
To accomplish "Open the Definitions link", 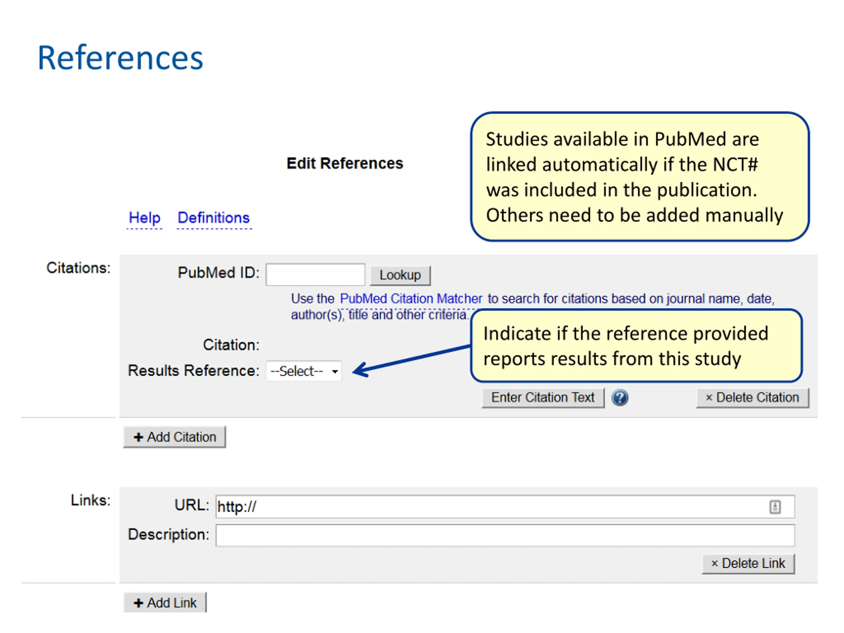I will coord(214,218).
